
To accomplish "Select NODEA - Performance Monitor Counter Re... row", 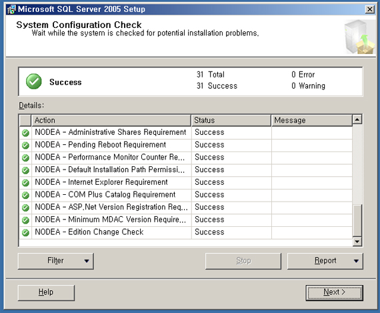I will point(185,158).
